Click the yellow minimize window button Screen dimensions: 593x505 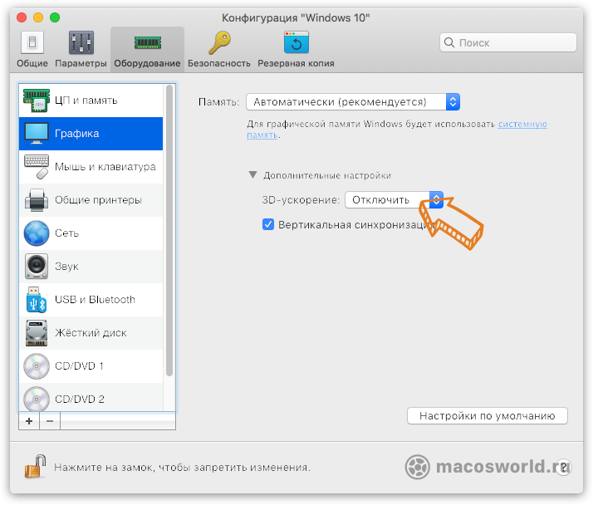tap(38, 17)
